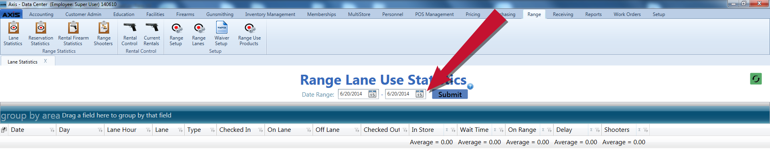Open filter on Lane Hour column
Screen dimensions: 770x157
[148, 130]
